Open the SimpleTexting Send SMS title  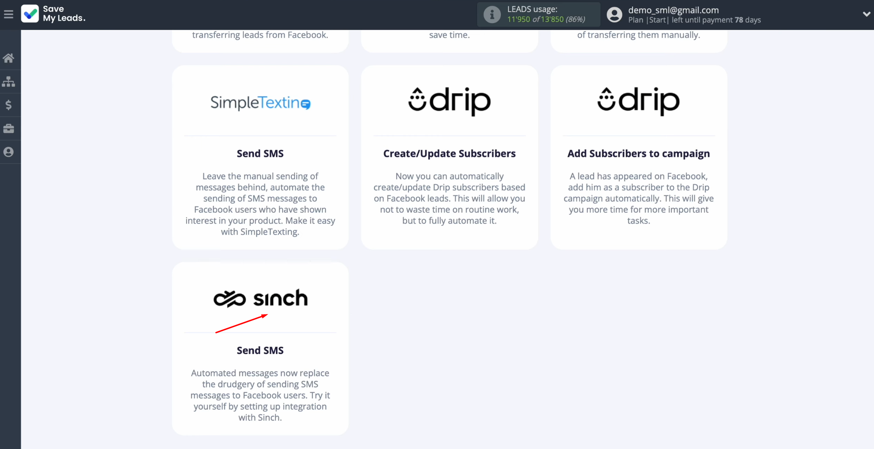coord(260,154)
